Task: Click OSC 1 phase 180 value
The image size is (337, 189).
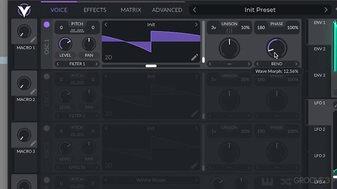Action: pyautogui.click(x=261, y=28)
